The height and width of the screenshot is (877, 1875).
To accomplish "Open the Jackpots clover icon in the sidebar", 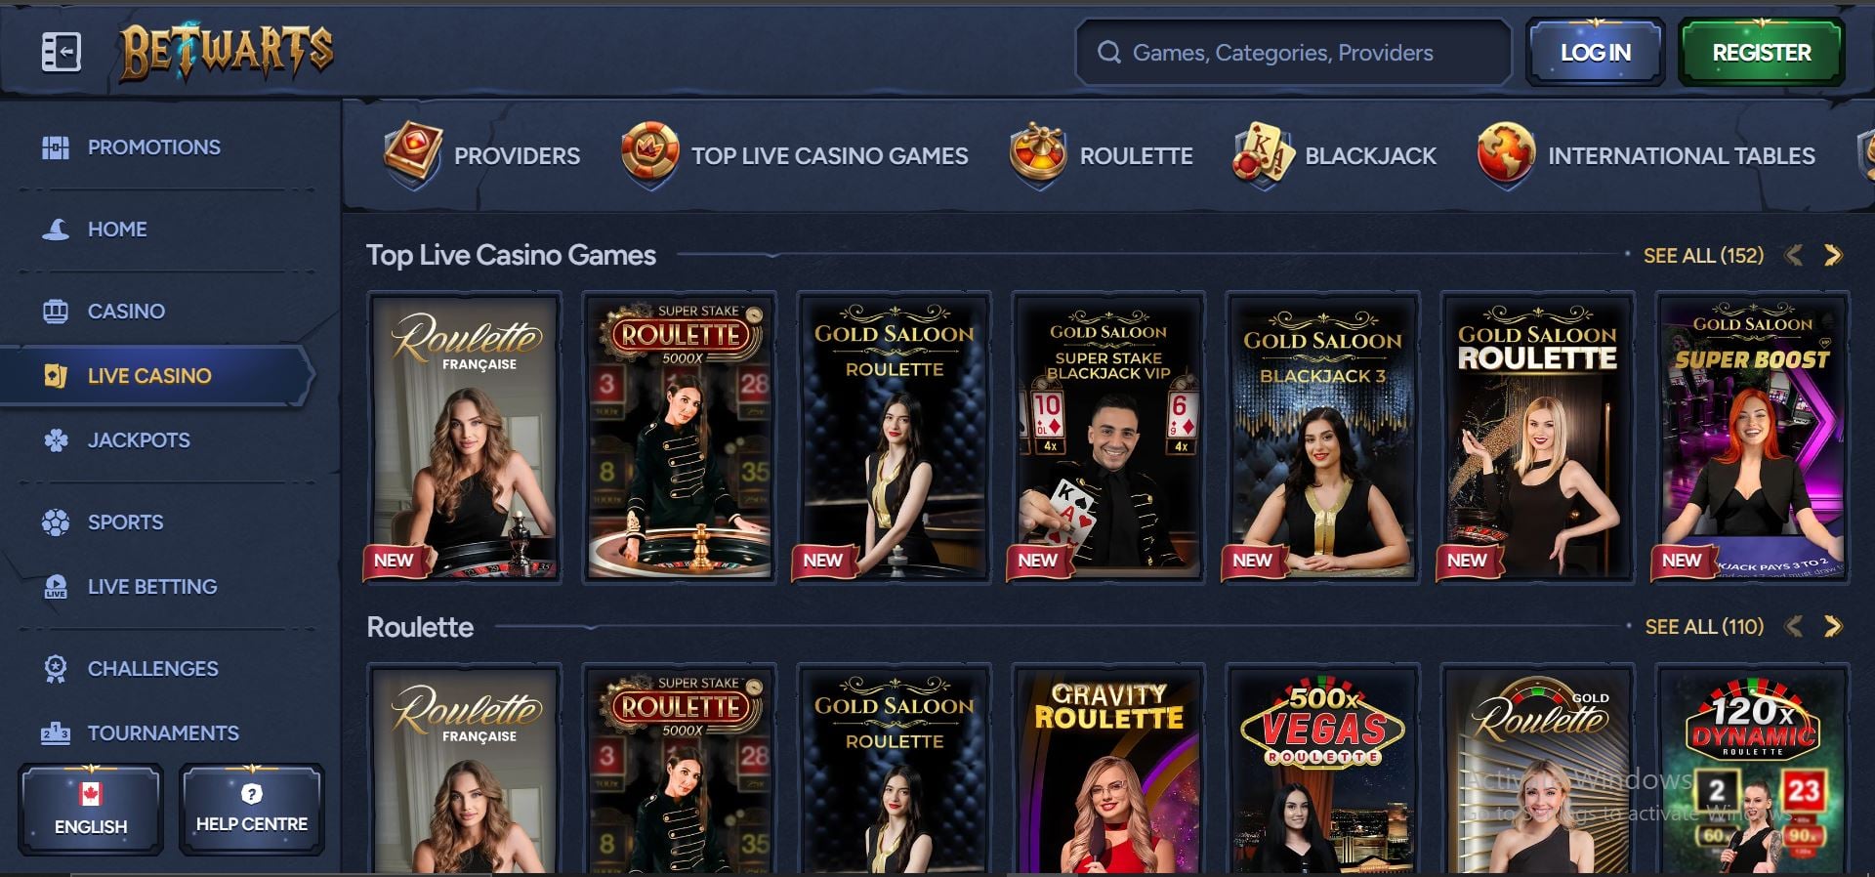I will (x=56, y=440).
